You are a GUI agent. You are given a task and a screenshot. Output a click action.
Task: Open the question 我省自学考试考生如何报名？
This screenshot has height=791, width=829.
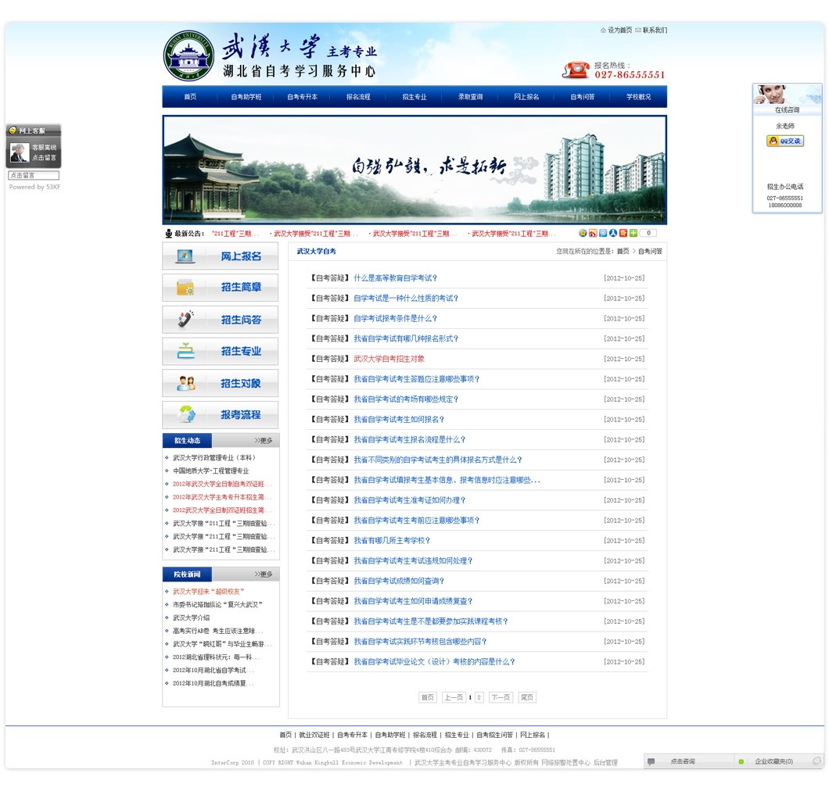point(399,419)
